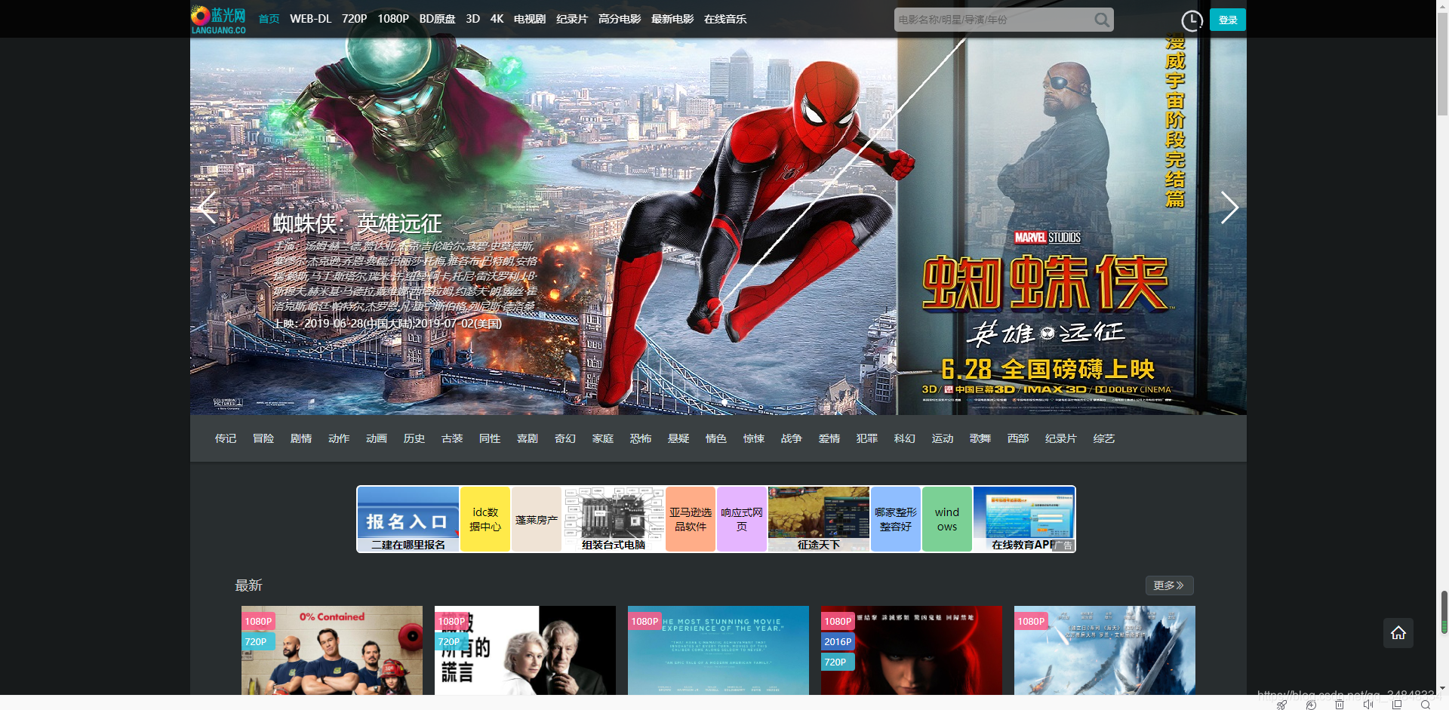The width and height of the screenshot is (1449, 710).
Task: Open the 电视剧 nav item
Action: [x=530, y=19]
